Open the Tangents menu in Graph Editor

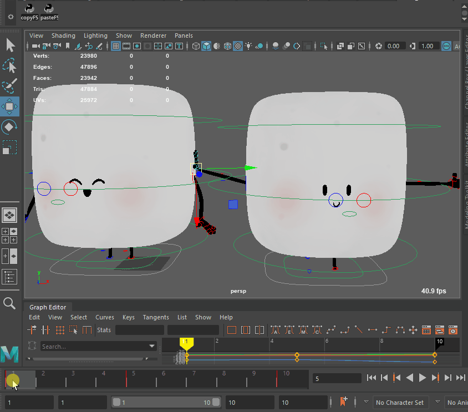[x=156, y=317]
